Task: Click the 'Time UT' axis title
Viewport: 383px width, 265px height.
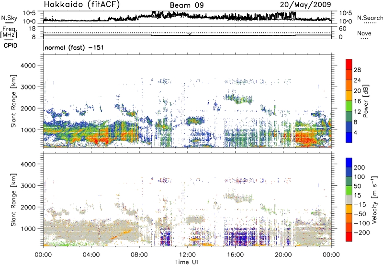Action: coord(187,262)
